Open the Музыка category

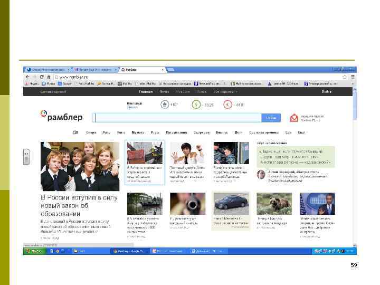[x=138, y=132]
